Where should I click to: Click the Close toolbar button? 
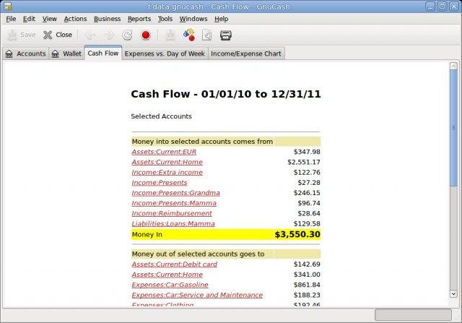tap(58, 35)
